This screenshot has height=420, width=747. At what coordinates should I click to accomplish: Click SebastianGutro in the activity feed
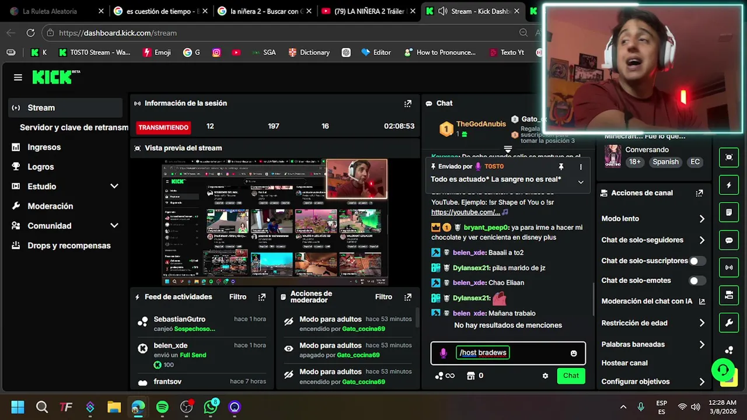point(179,319)
